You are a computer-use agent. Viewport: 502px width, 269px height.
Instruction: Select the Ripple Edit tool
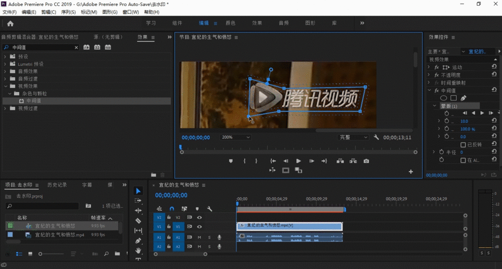(138, 210)
